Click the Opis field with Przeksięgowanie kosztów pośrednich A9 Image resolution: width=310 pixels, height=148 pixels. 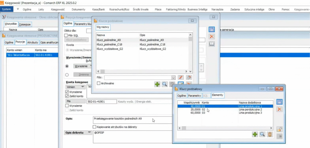pos(133,120)
